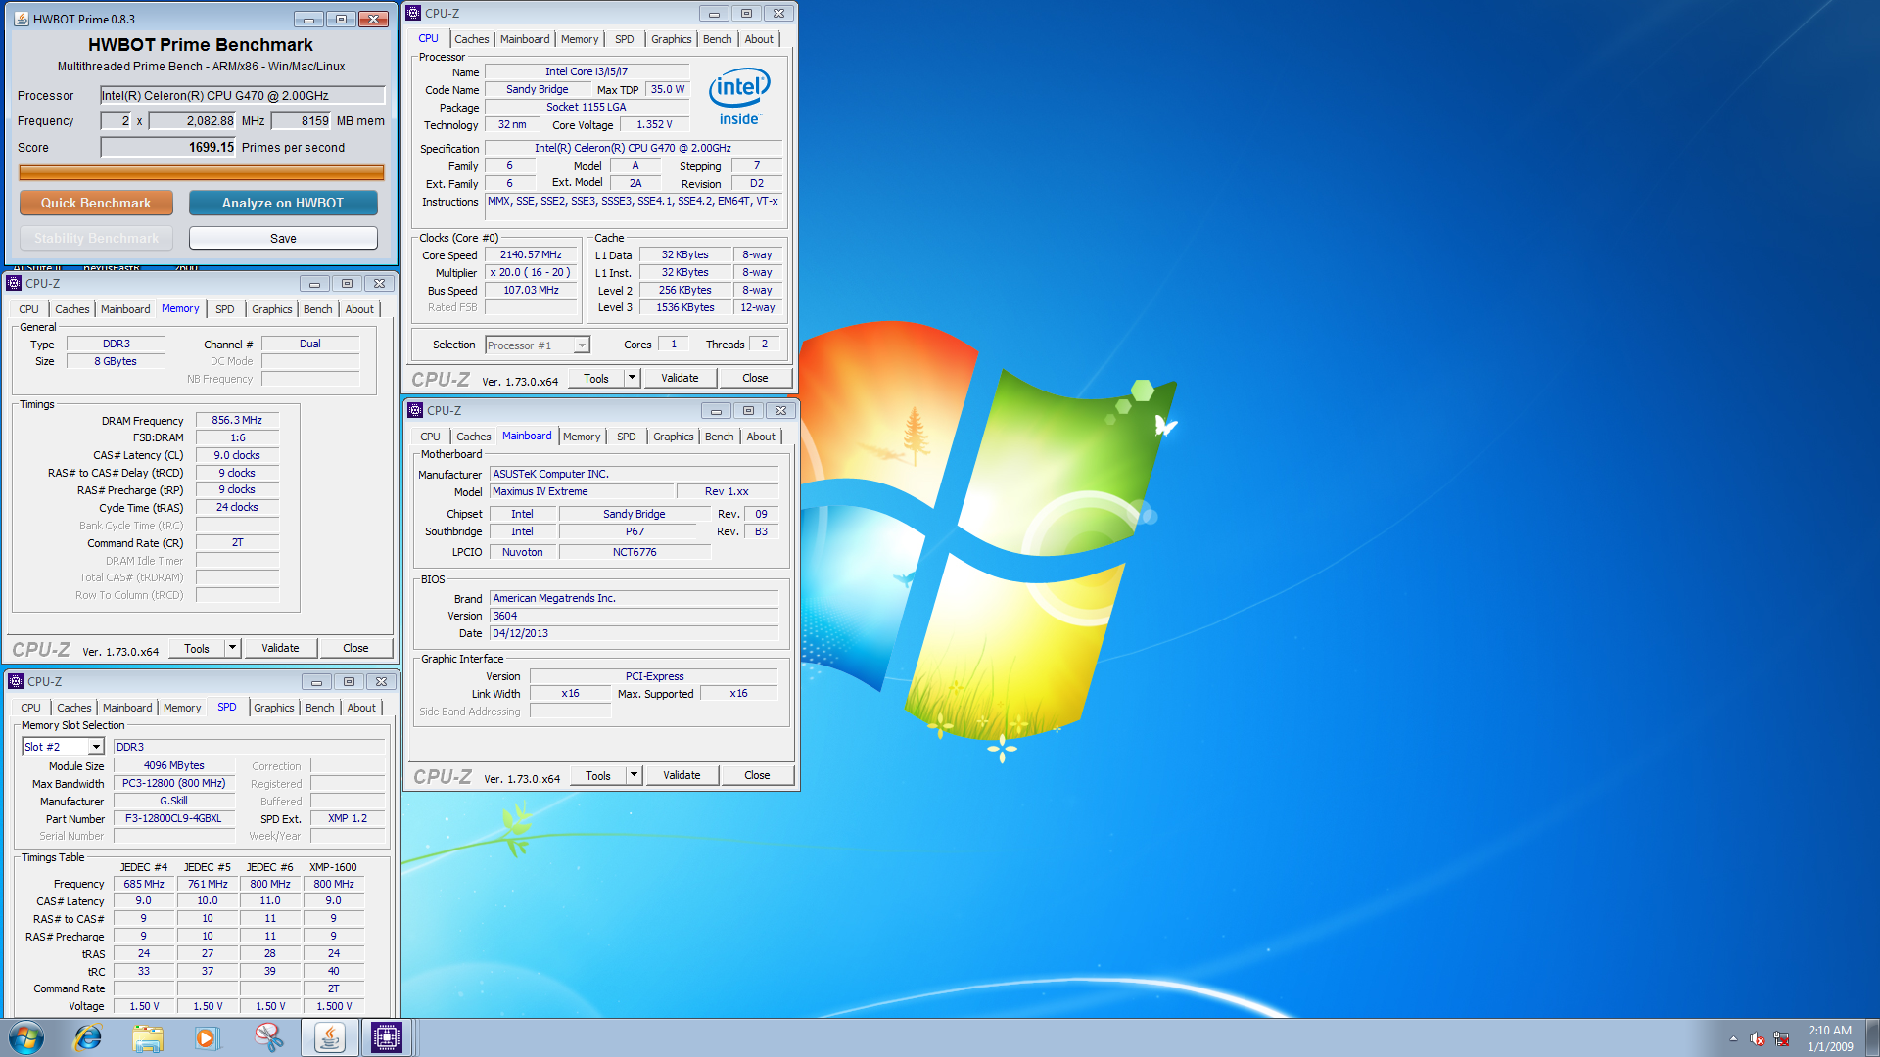Click the orange HWBOT benchmark progress bar

point(202,173)
